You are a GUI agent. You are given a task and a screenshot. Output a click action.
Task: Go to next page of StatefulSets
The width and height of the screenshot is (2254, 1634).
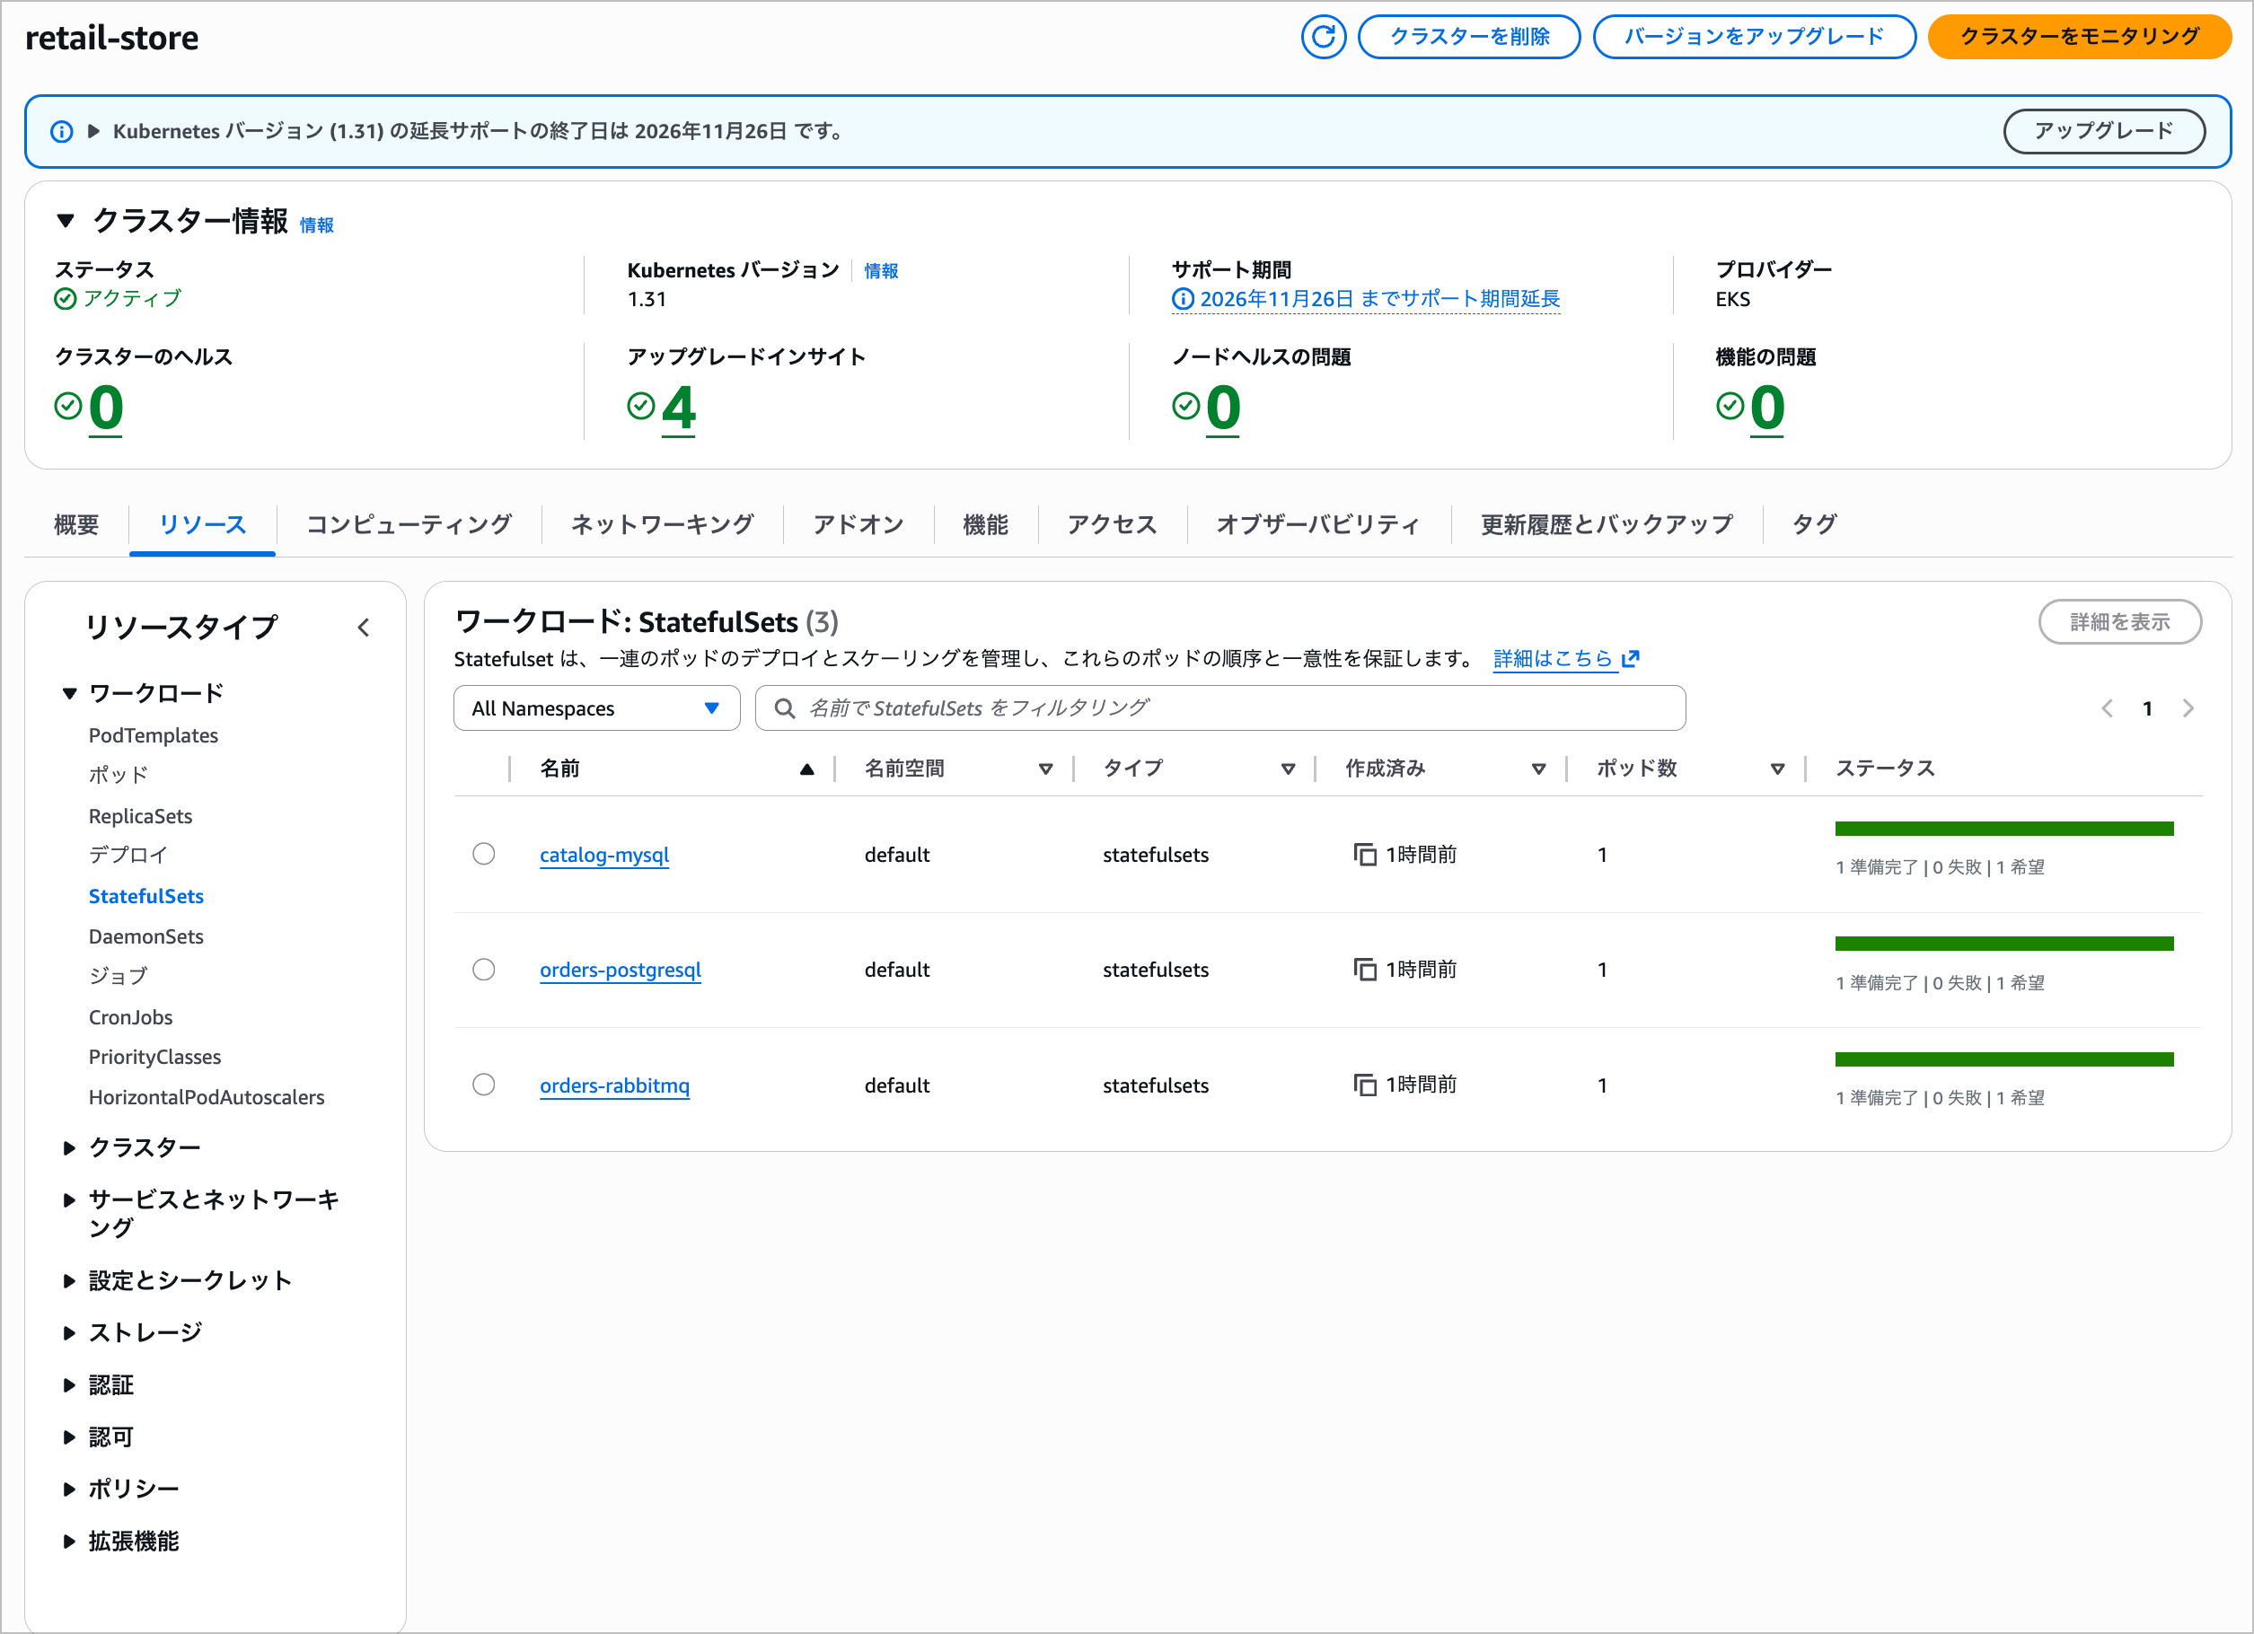[2188, 708]
